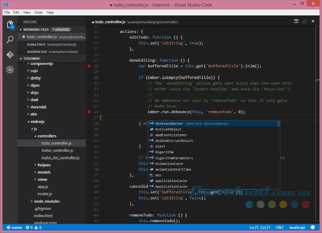This screenshot has height=233, width=322.
Task: Click the CRLF line ending selector
Action: point(279,227)
